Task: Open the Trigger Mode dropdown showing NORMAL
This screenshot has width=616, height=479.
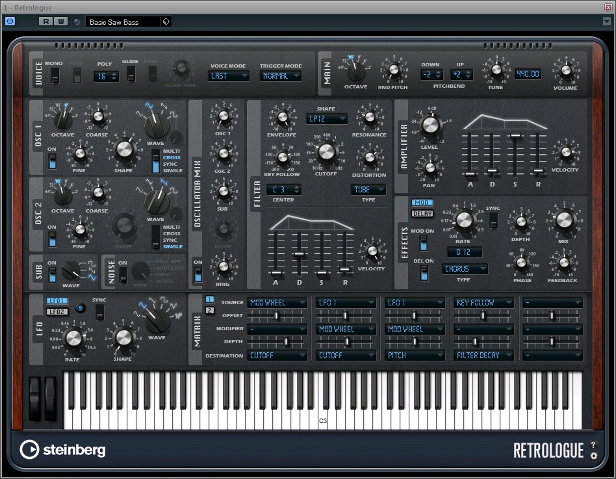Action: tap(281, 76)
